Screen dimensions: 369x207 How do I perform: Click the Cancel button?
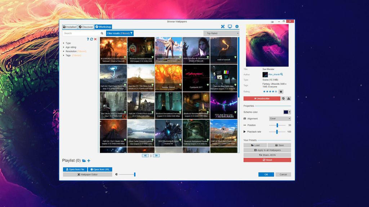[283, 174]
